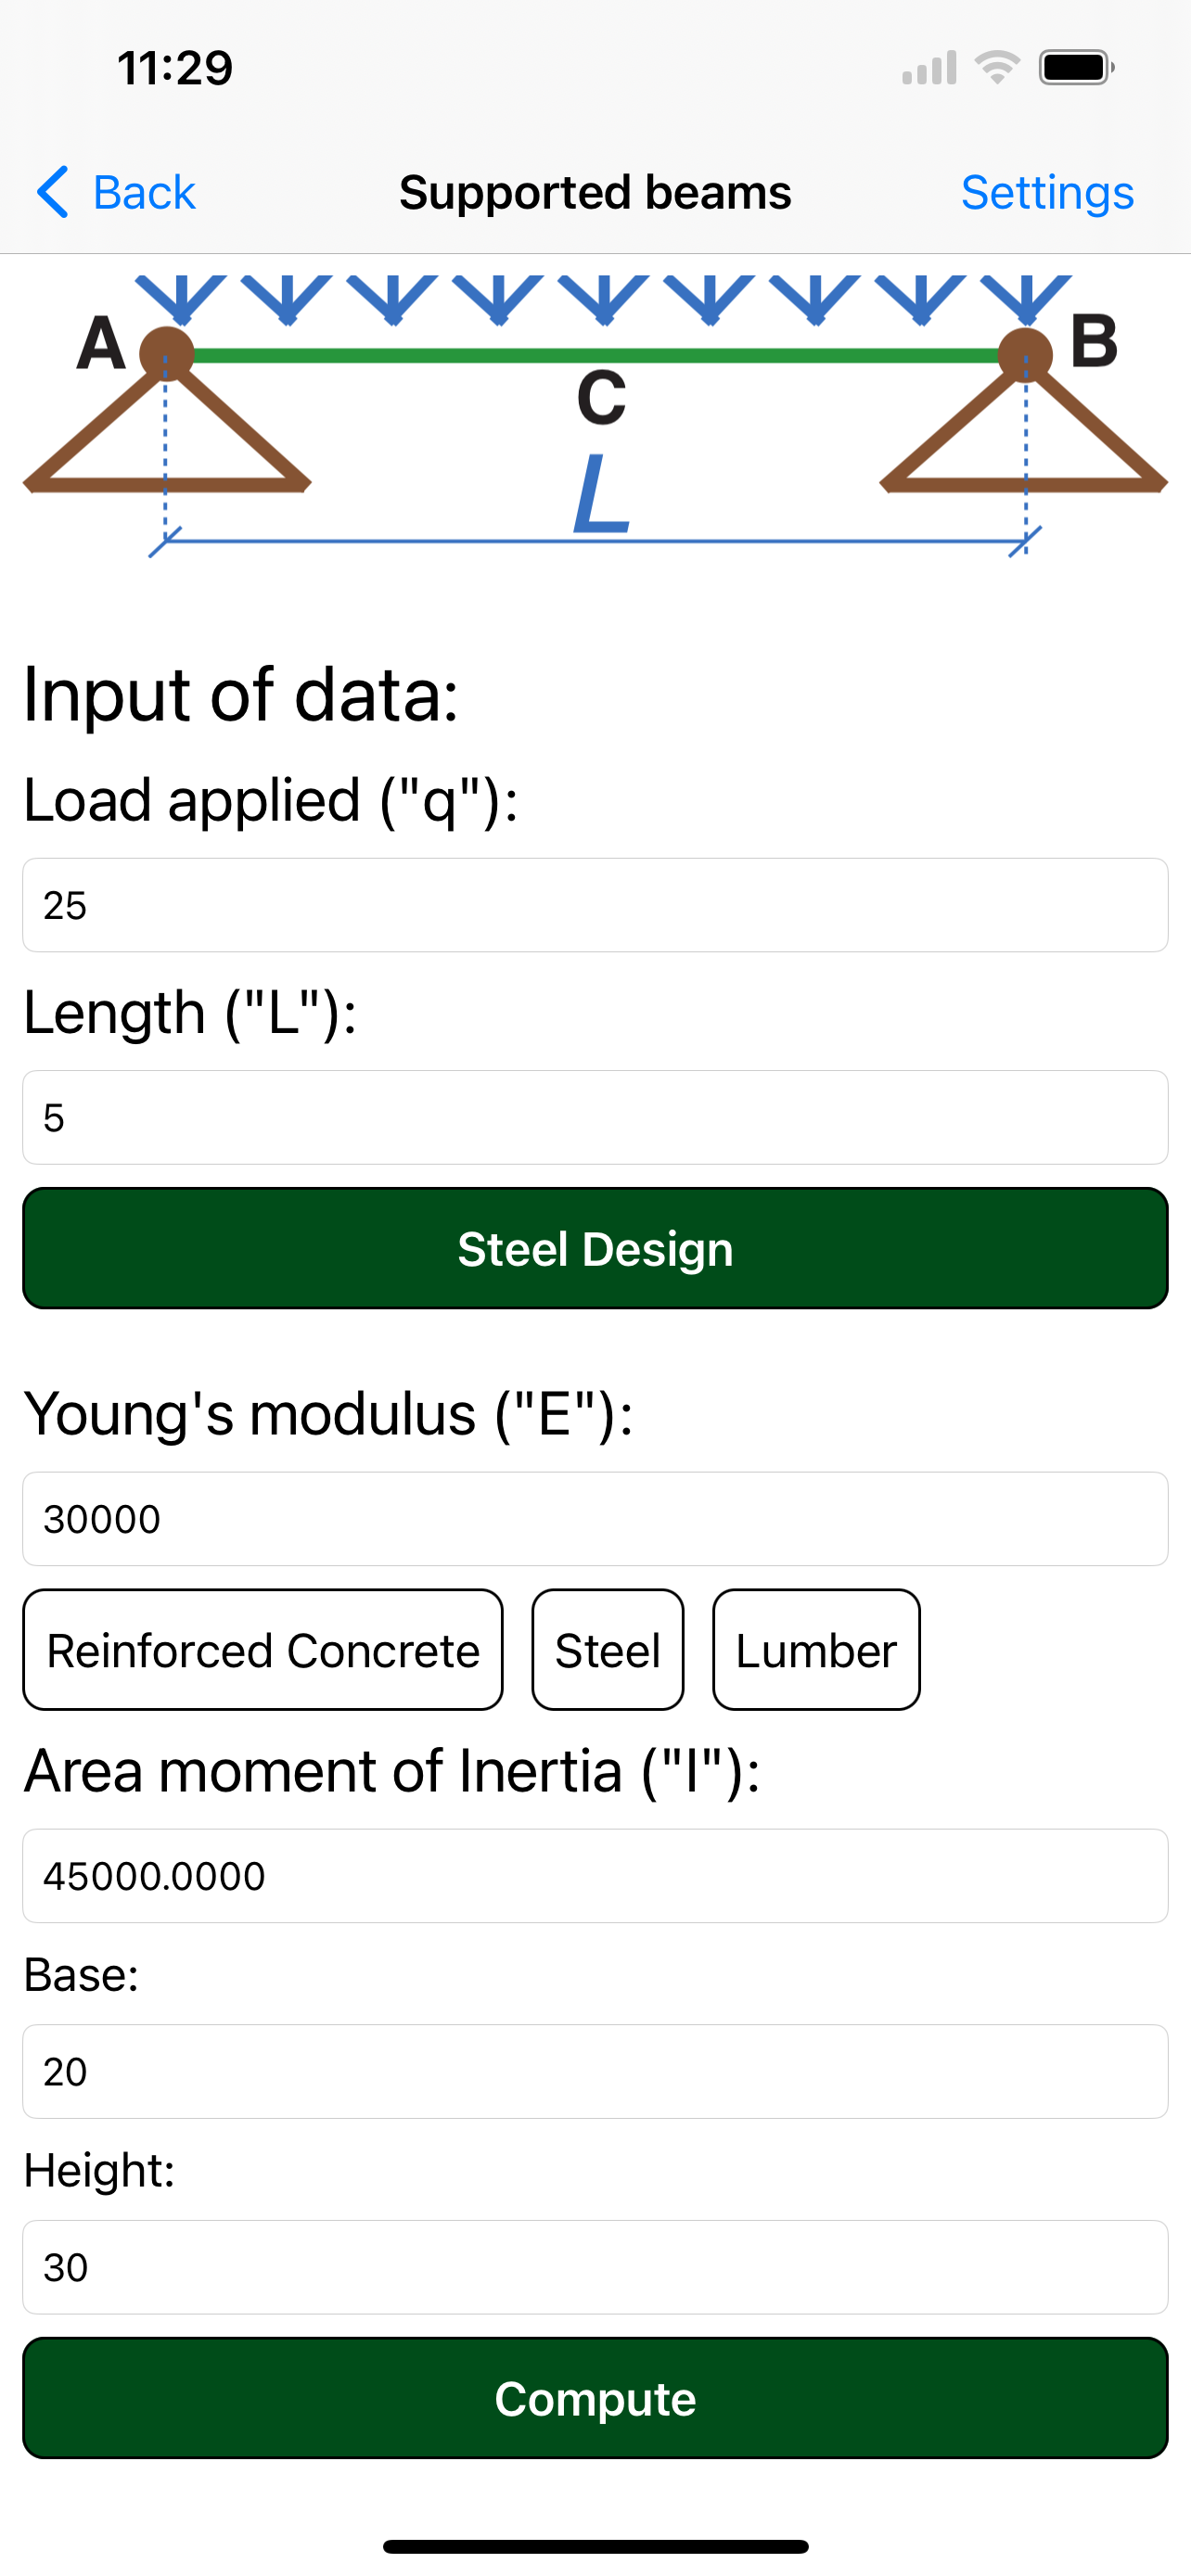Edit the Length L field

point(595,1118)
